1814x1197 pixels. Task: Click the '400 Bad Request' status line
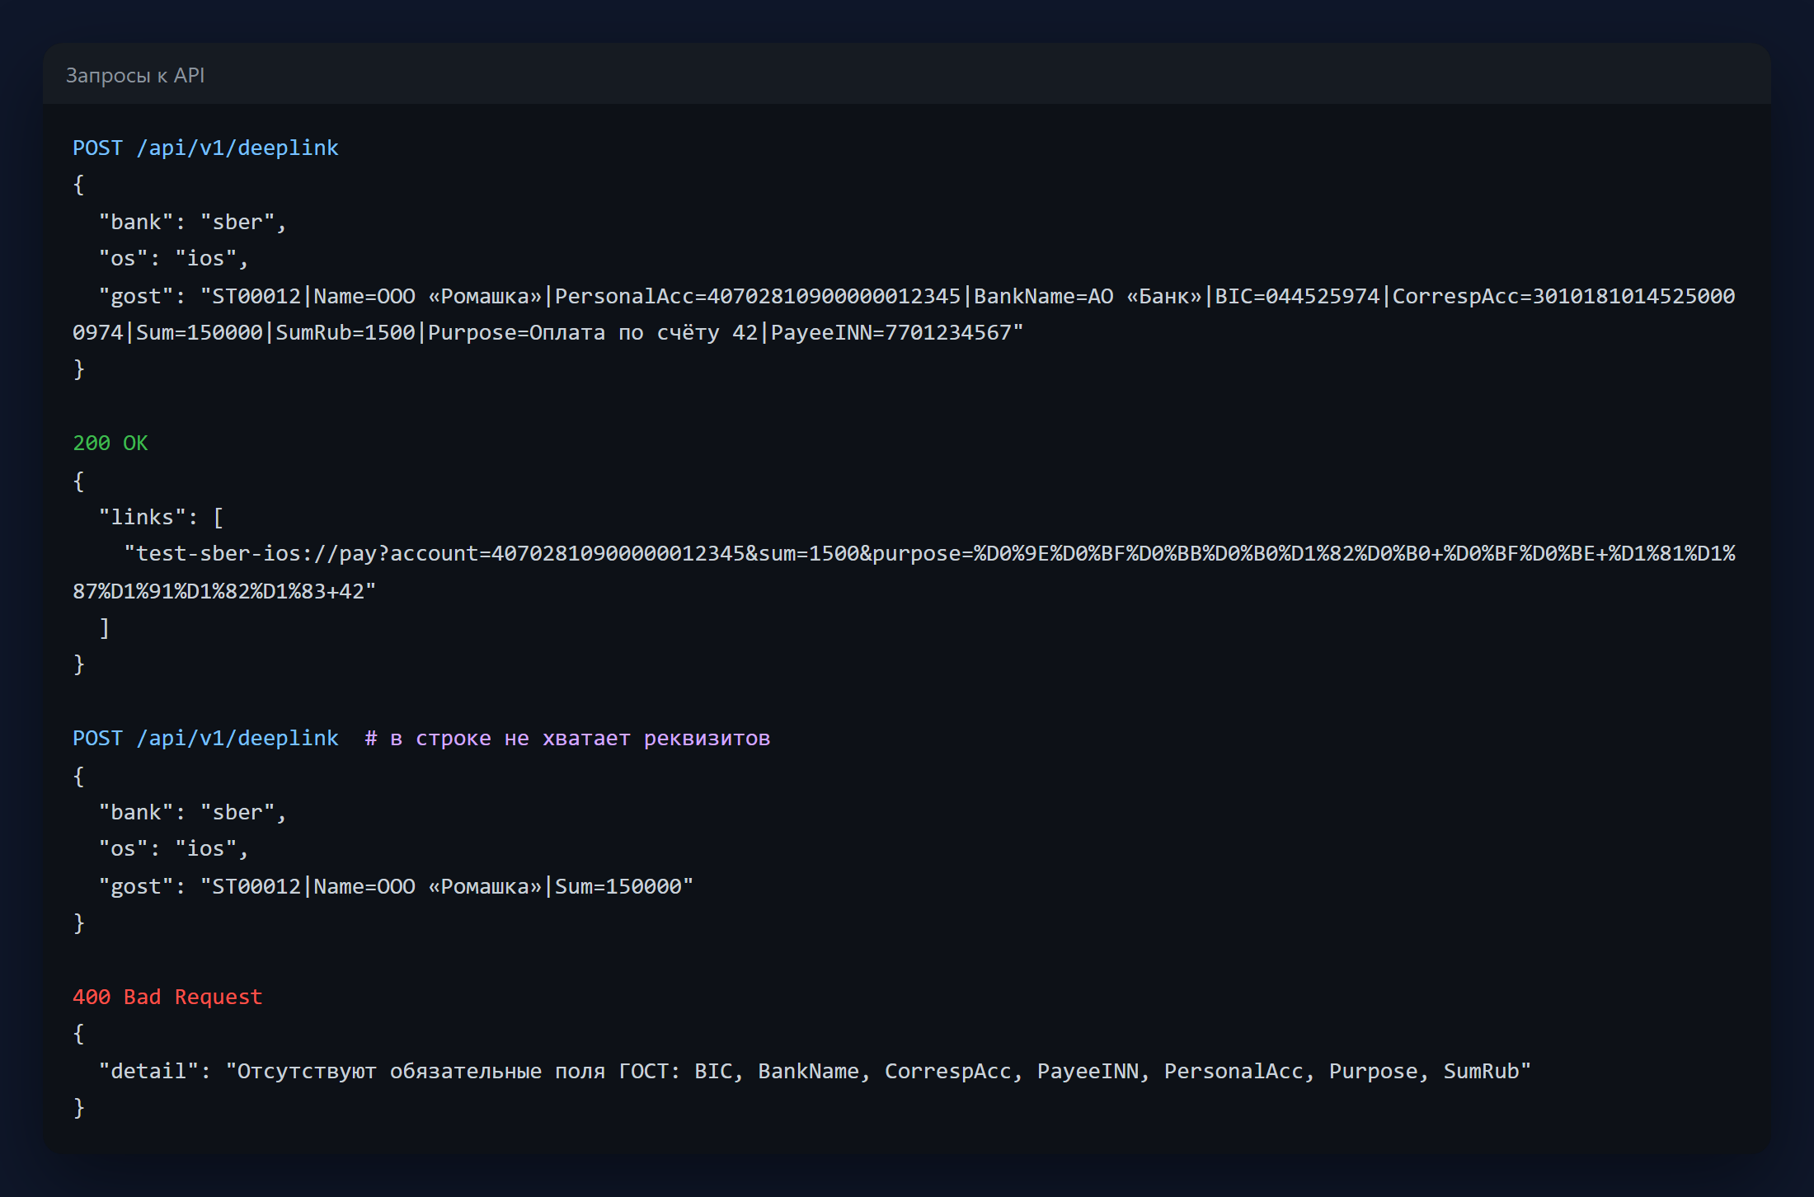pyautogui.click(x=167, y=997)
